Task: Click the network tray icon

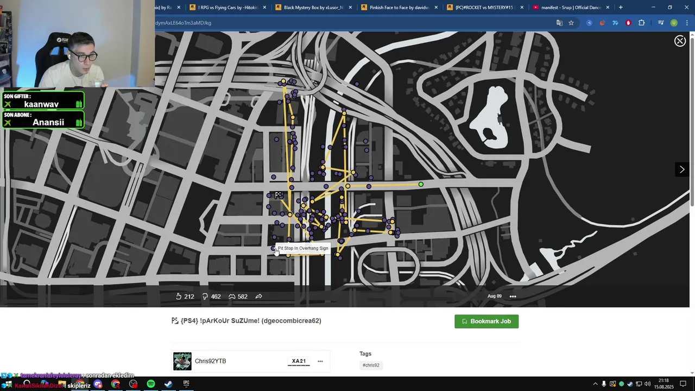Action: coord(639,384)
